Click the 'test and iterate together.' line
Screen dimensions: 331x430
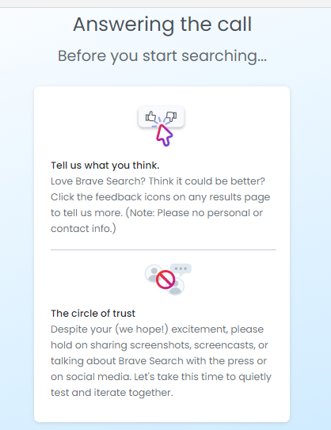click(112, 393)
